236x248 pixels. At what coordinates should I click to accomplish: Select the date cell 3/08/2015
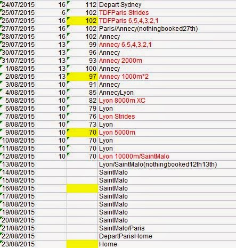click(x=18, y=85)
